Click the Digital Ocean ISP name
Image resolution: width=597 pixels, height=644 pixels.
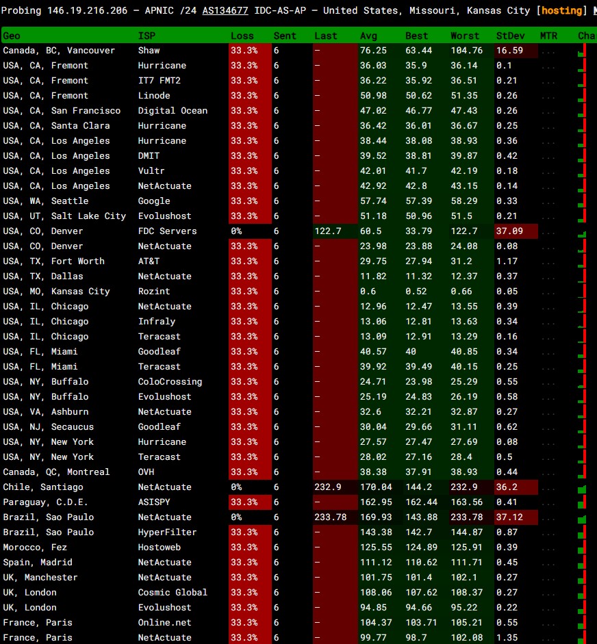tap(173, 110)
